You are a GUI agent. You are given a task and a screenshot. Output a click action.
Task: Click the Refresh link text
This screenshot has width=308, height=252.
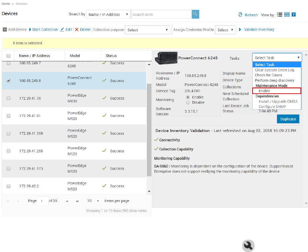[x=251, y=15]
